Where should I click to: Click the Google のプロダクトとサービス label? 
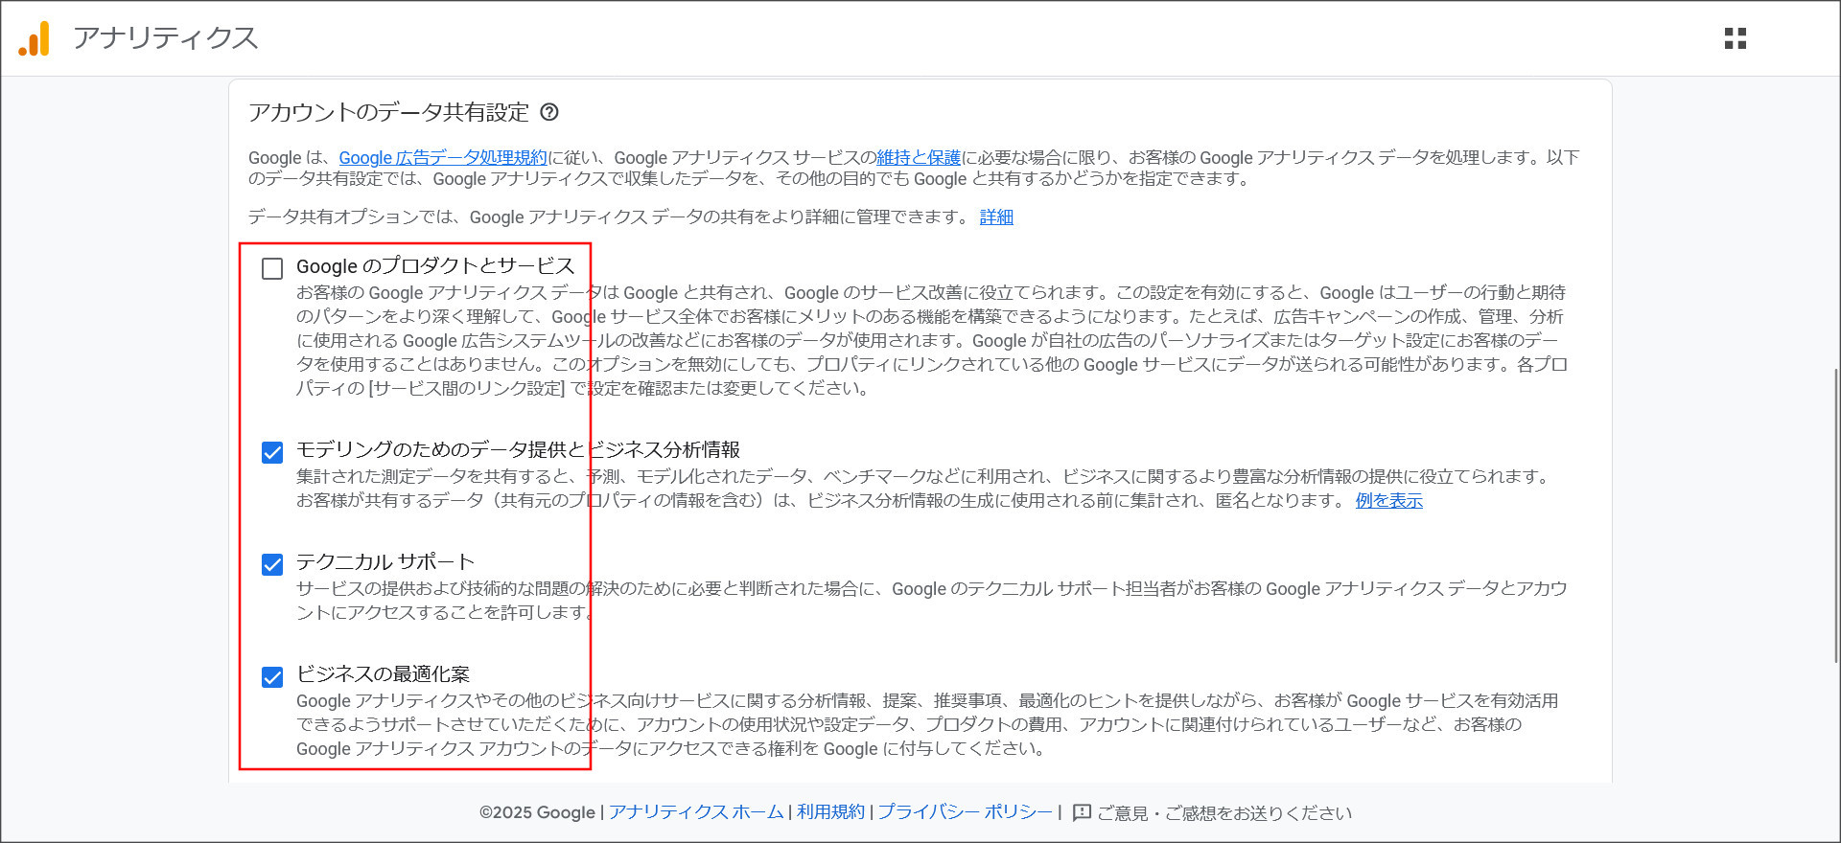click(435, 266)
